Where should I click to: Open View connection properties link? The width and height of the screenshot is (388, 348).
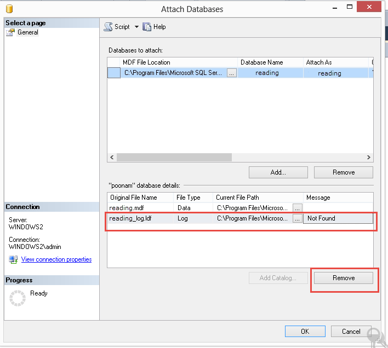click(x=56, y=259)
